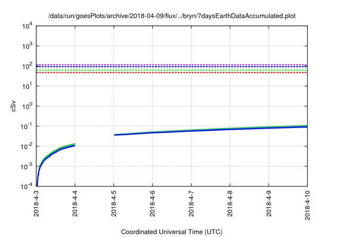Click the 2018-4-6 x-axis date label
This screenshot has height=237, width=339.
[153, 203]
